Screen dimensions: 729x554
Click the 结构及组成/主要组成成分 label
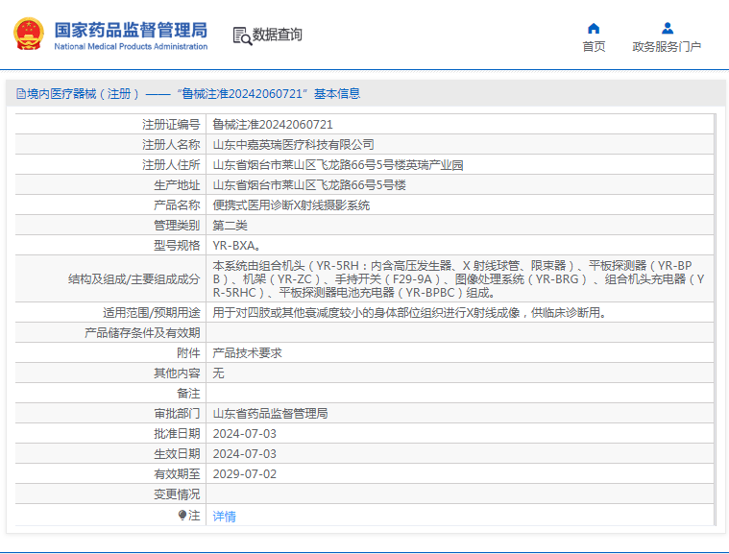pos(134,279)
